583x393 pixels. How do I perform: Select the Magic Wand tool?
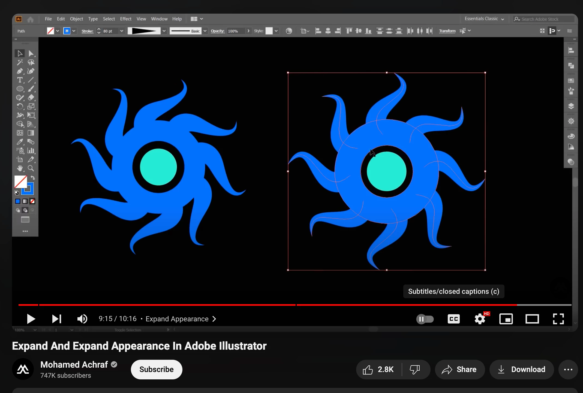[x=20, y=62]
